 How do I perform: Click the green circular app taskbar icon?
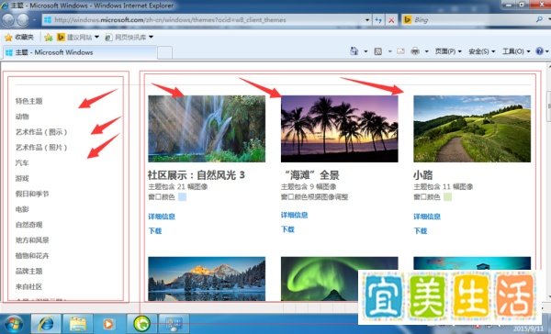pos(142,324)
